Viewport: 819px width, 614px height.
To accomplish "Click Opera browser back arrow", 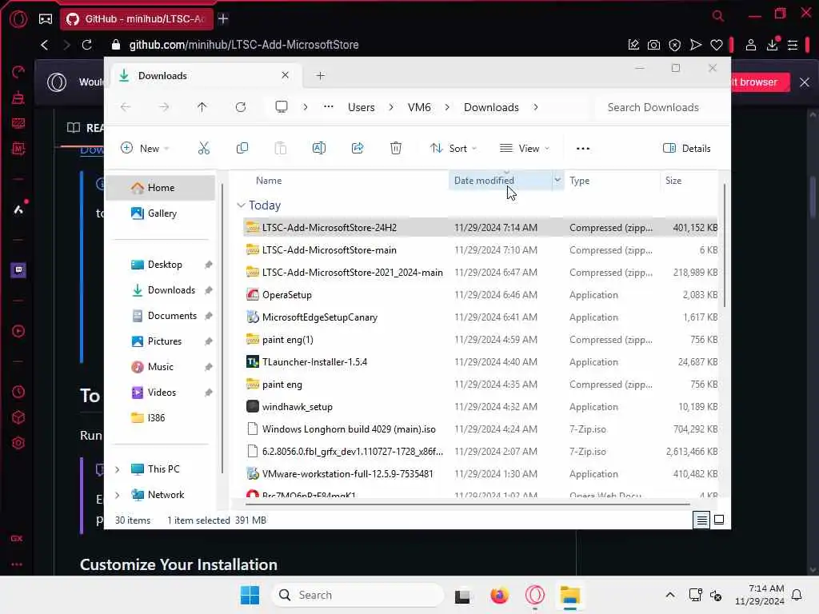I will click(x=45, y=45).
